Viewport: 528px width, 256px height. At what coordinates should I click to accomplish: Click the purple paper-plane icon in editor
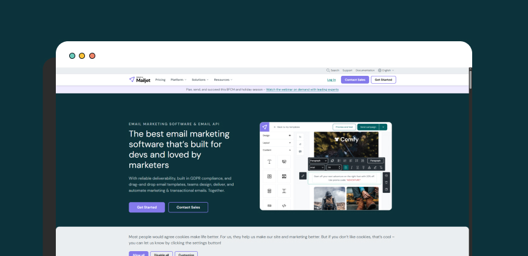point(265,127)
